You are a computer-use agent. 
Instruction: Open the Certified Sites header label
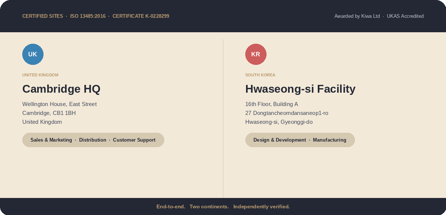click(43, 16)
